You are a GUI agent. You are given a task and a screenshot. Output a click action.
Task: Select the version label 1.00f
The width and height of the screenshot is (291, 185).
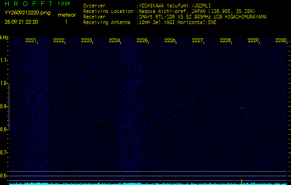coord(64,4)
